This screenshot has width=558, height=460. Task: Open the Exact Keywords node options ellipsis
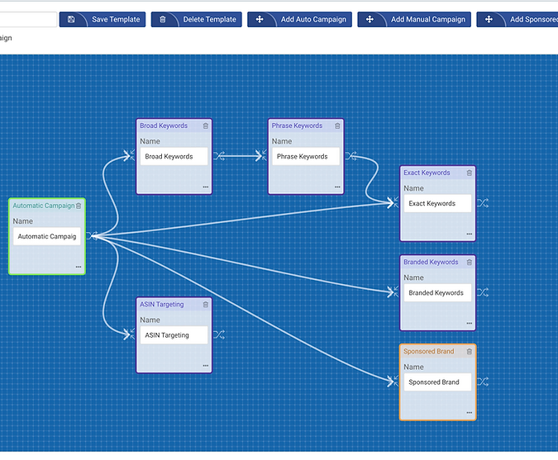coord(470,234)
